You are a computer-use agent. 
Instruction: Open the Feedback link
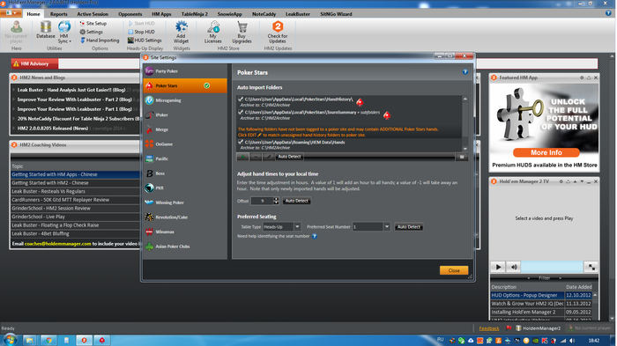click(x=489, y=328)
